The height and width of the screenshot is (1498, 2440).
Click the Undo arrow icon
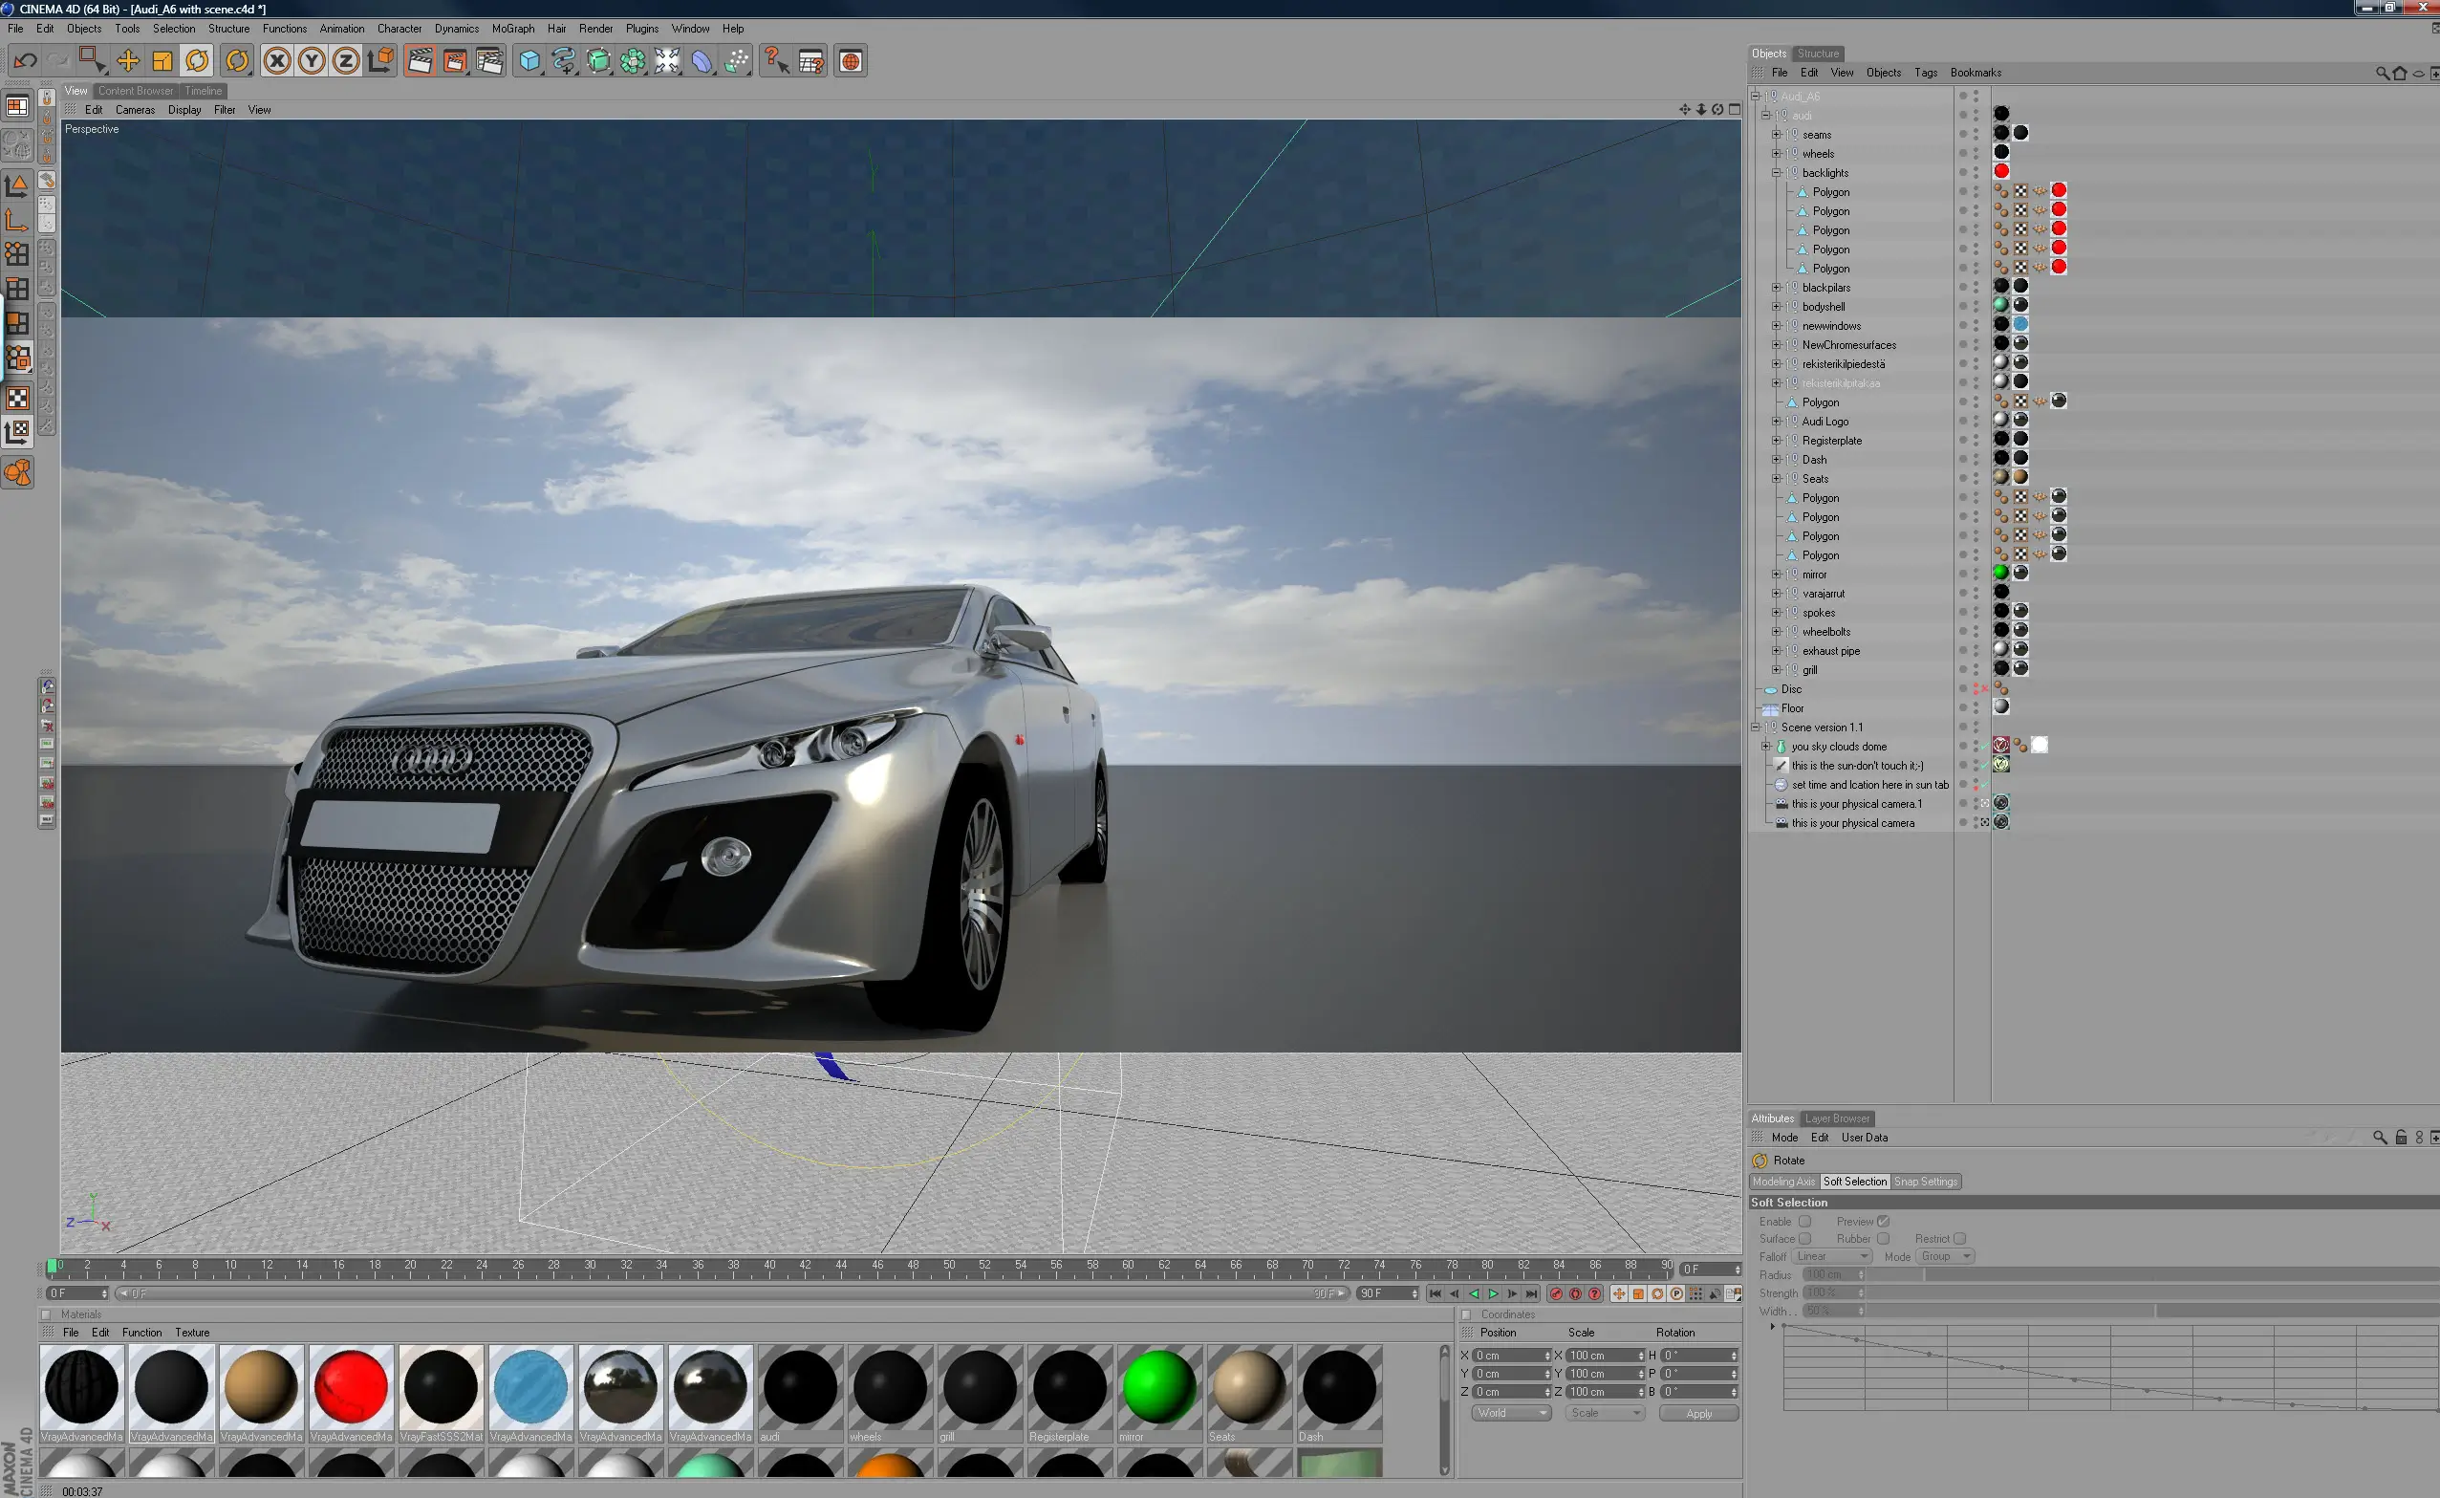click(x=26, y=61)
